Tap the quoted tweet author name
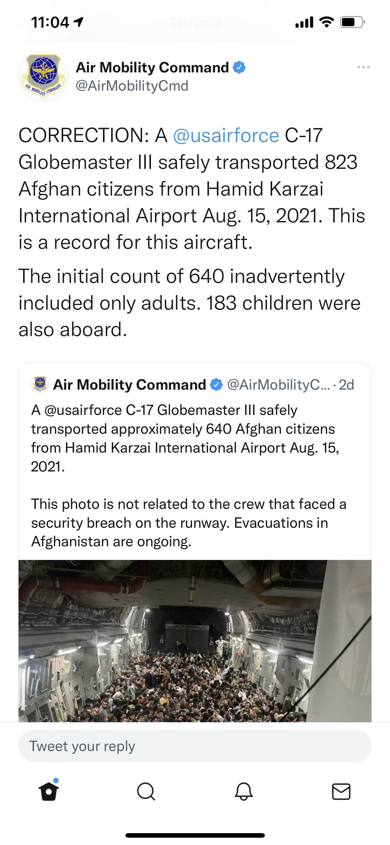390x845 pixels. point(129,384)
